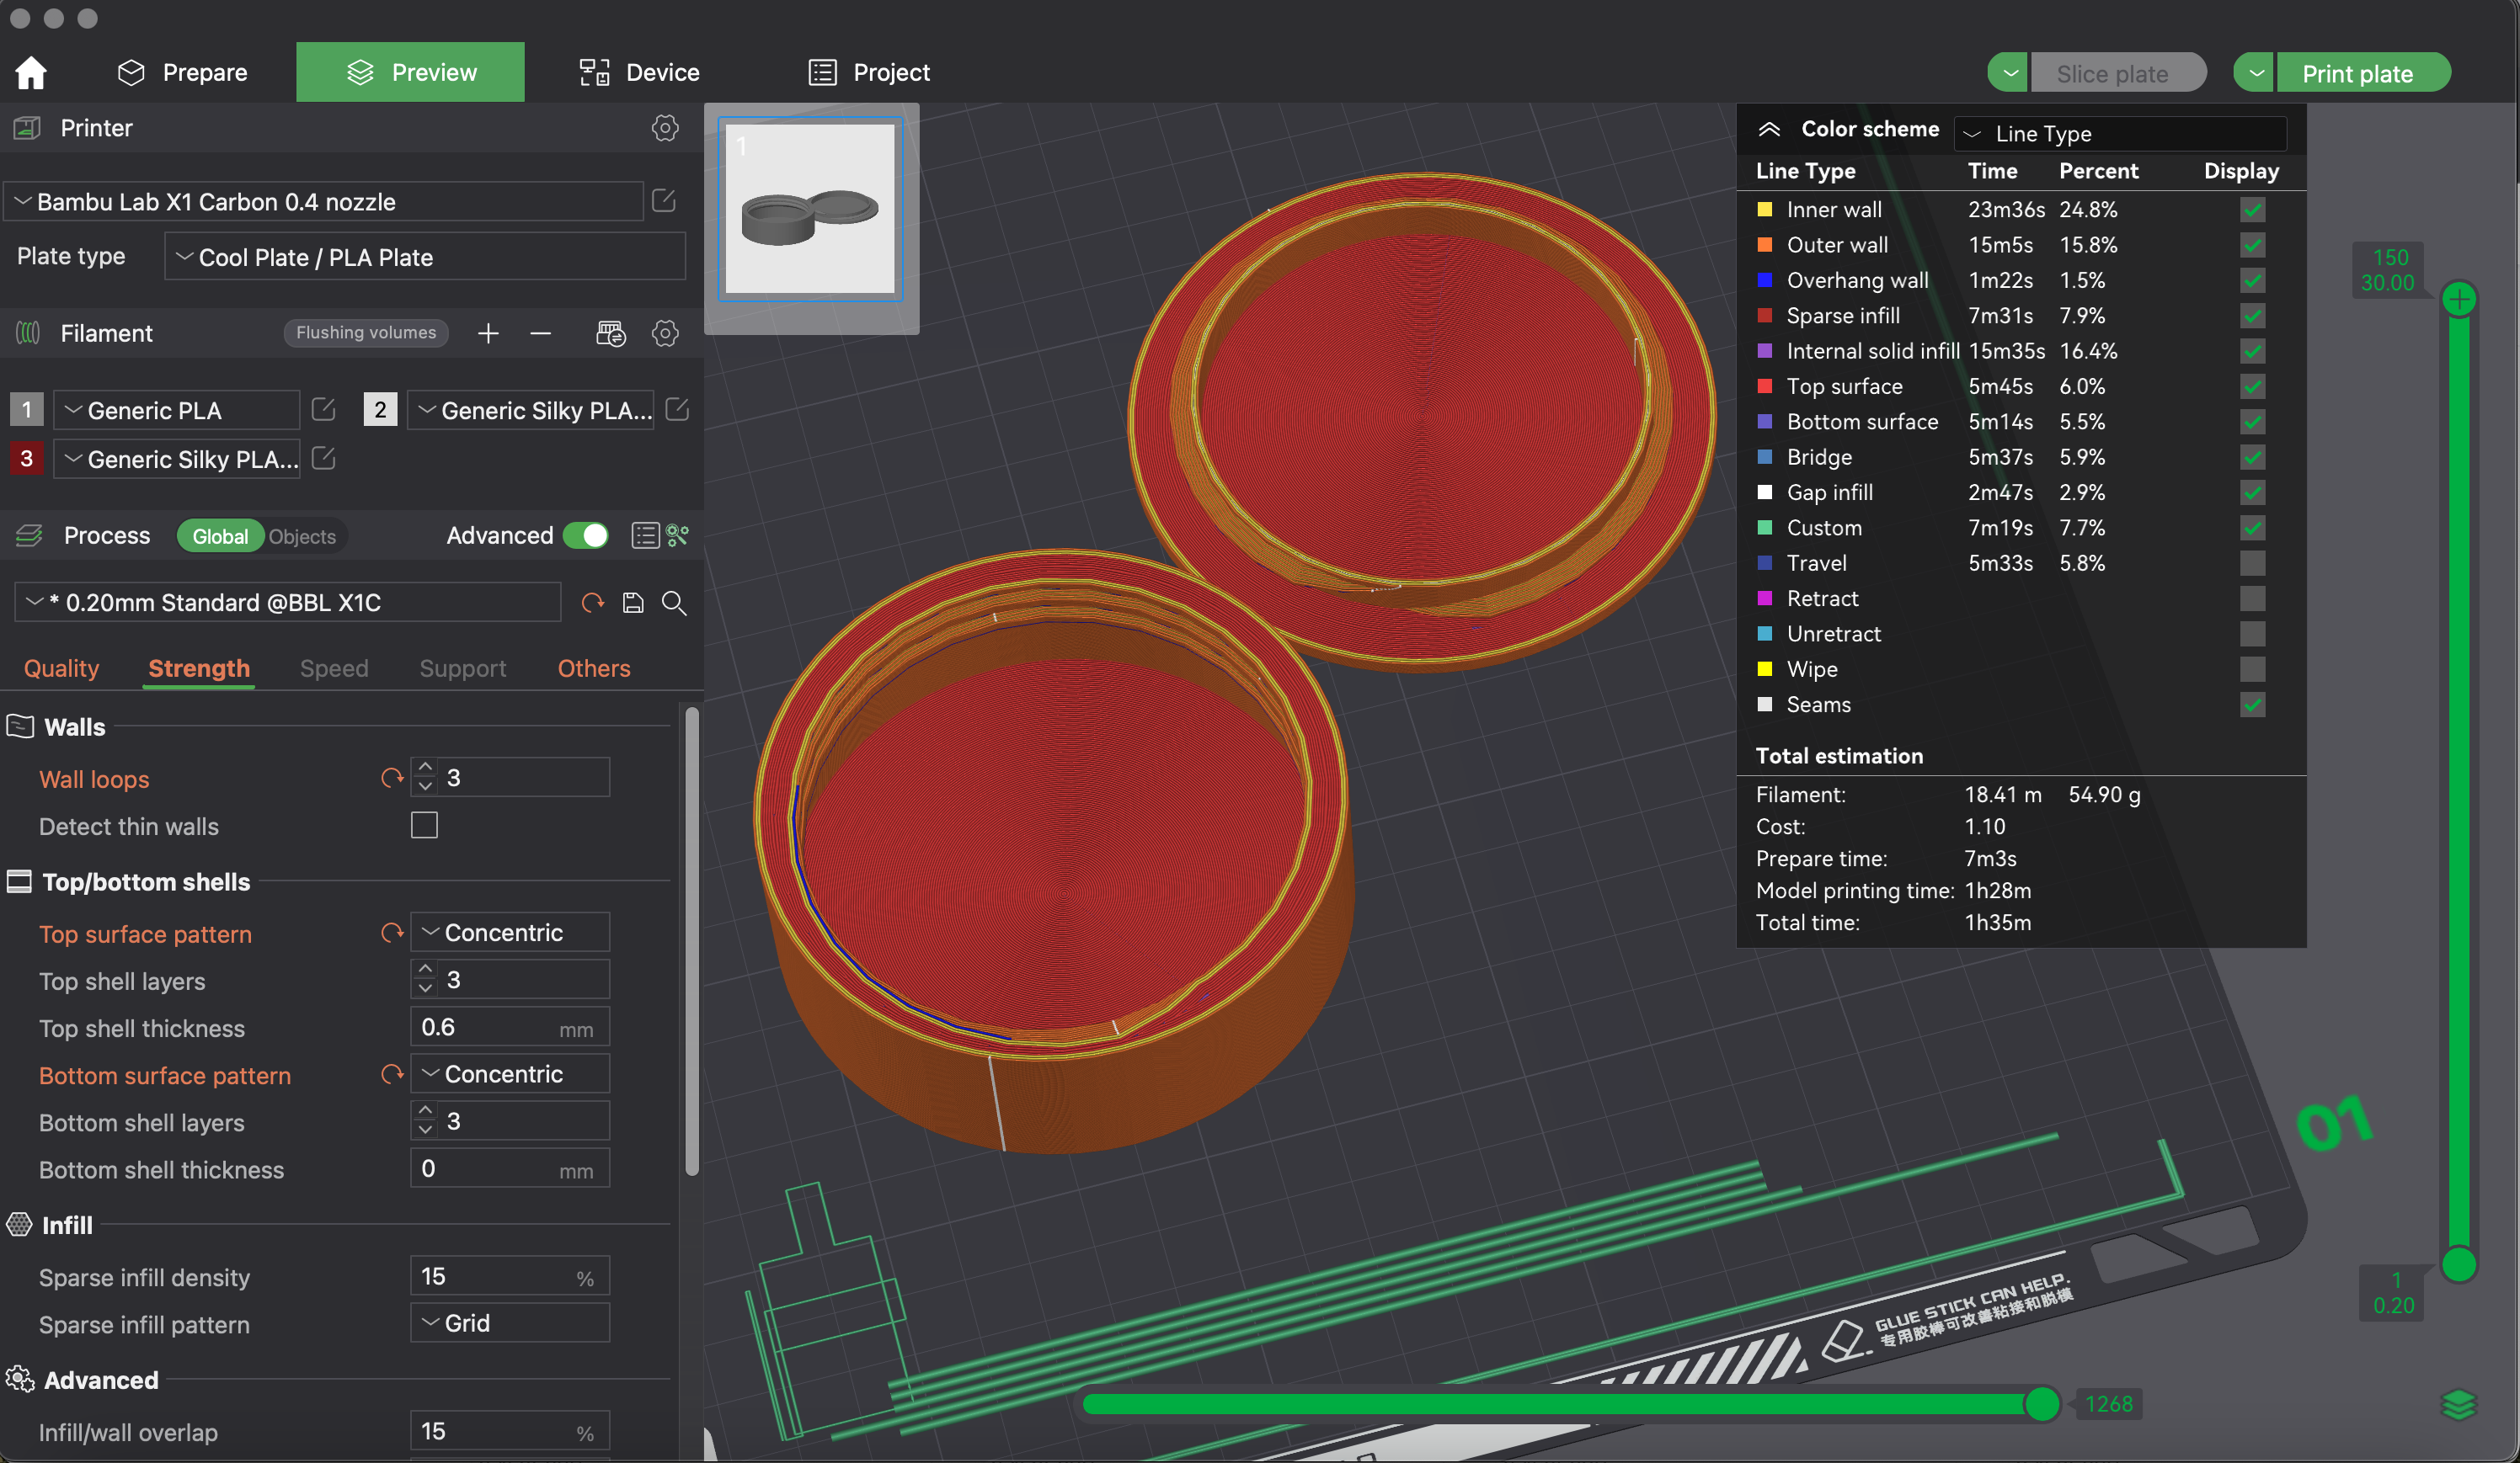This screenshot has width=2520, height=1463.
Task: Open Flushing volumes
Action: pyautogui.click(x=366, y=332)
